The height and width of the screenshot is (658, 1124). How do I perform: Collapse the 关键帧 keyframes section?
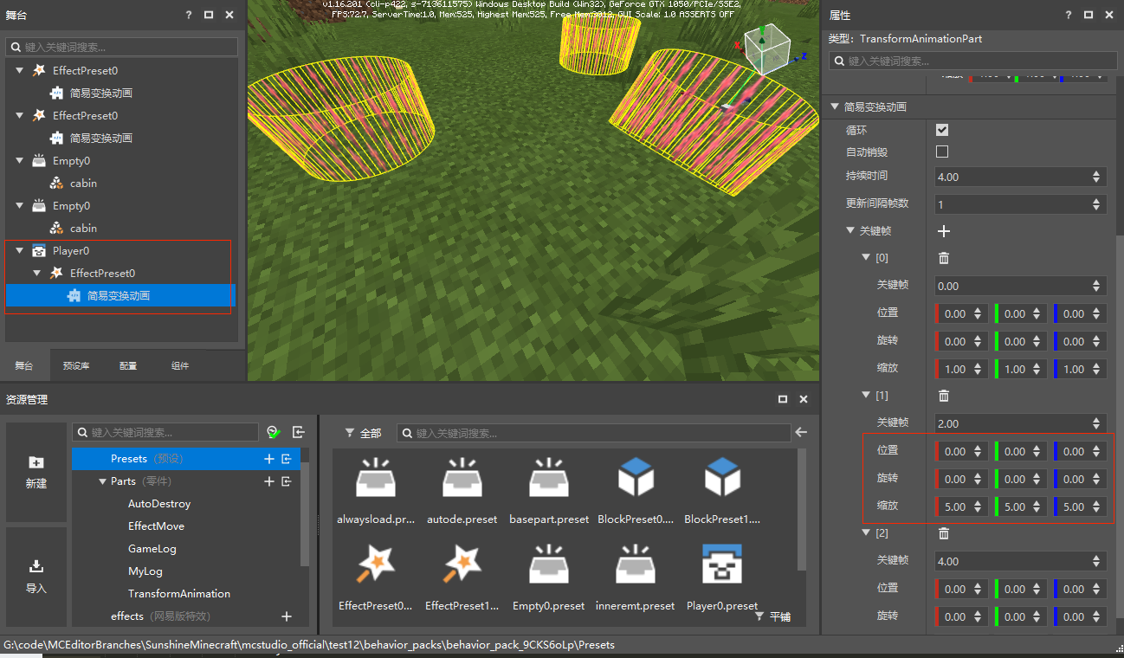click(850, 231)
